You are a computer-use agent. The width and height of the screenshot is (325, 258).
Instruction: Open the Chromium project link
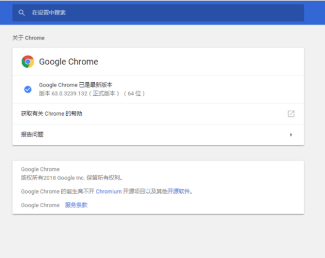click(109, 191)
